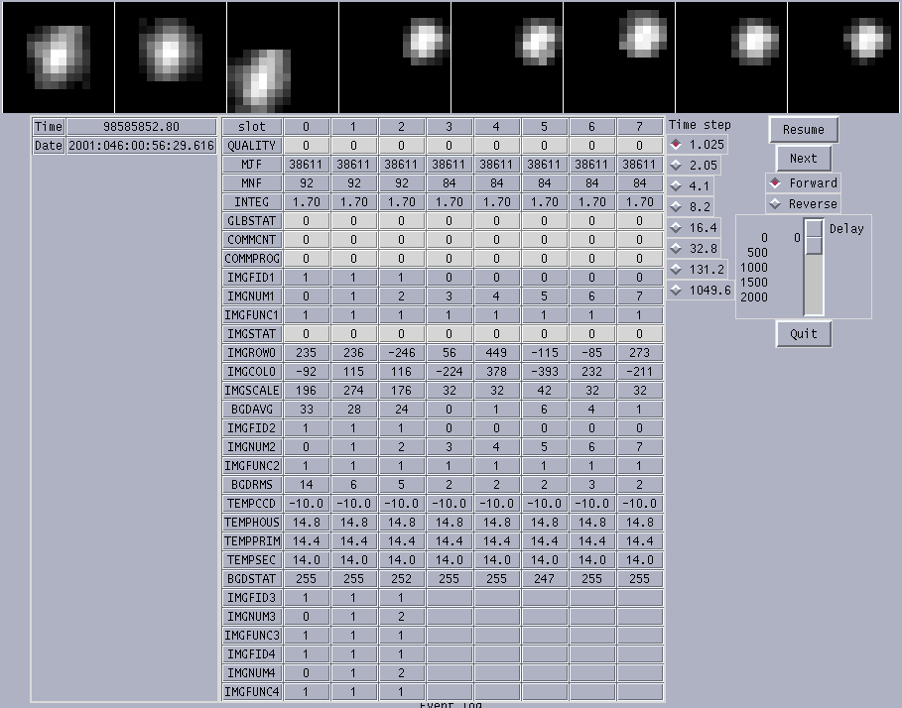Click the Delay slider trough below handle
This screenshot has width=902, height=708.
click(x=814, y=285)
